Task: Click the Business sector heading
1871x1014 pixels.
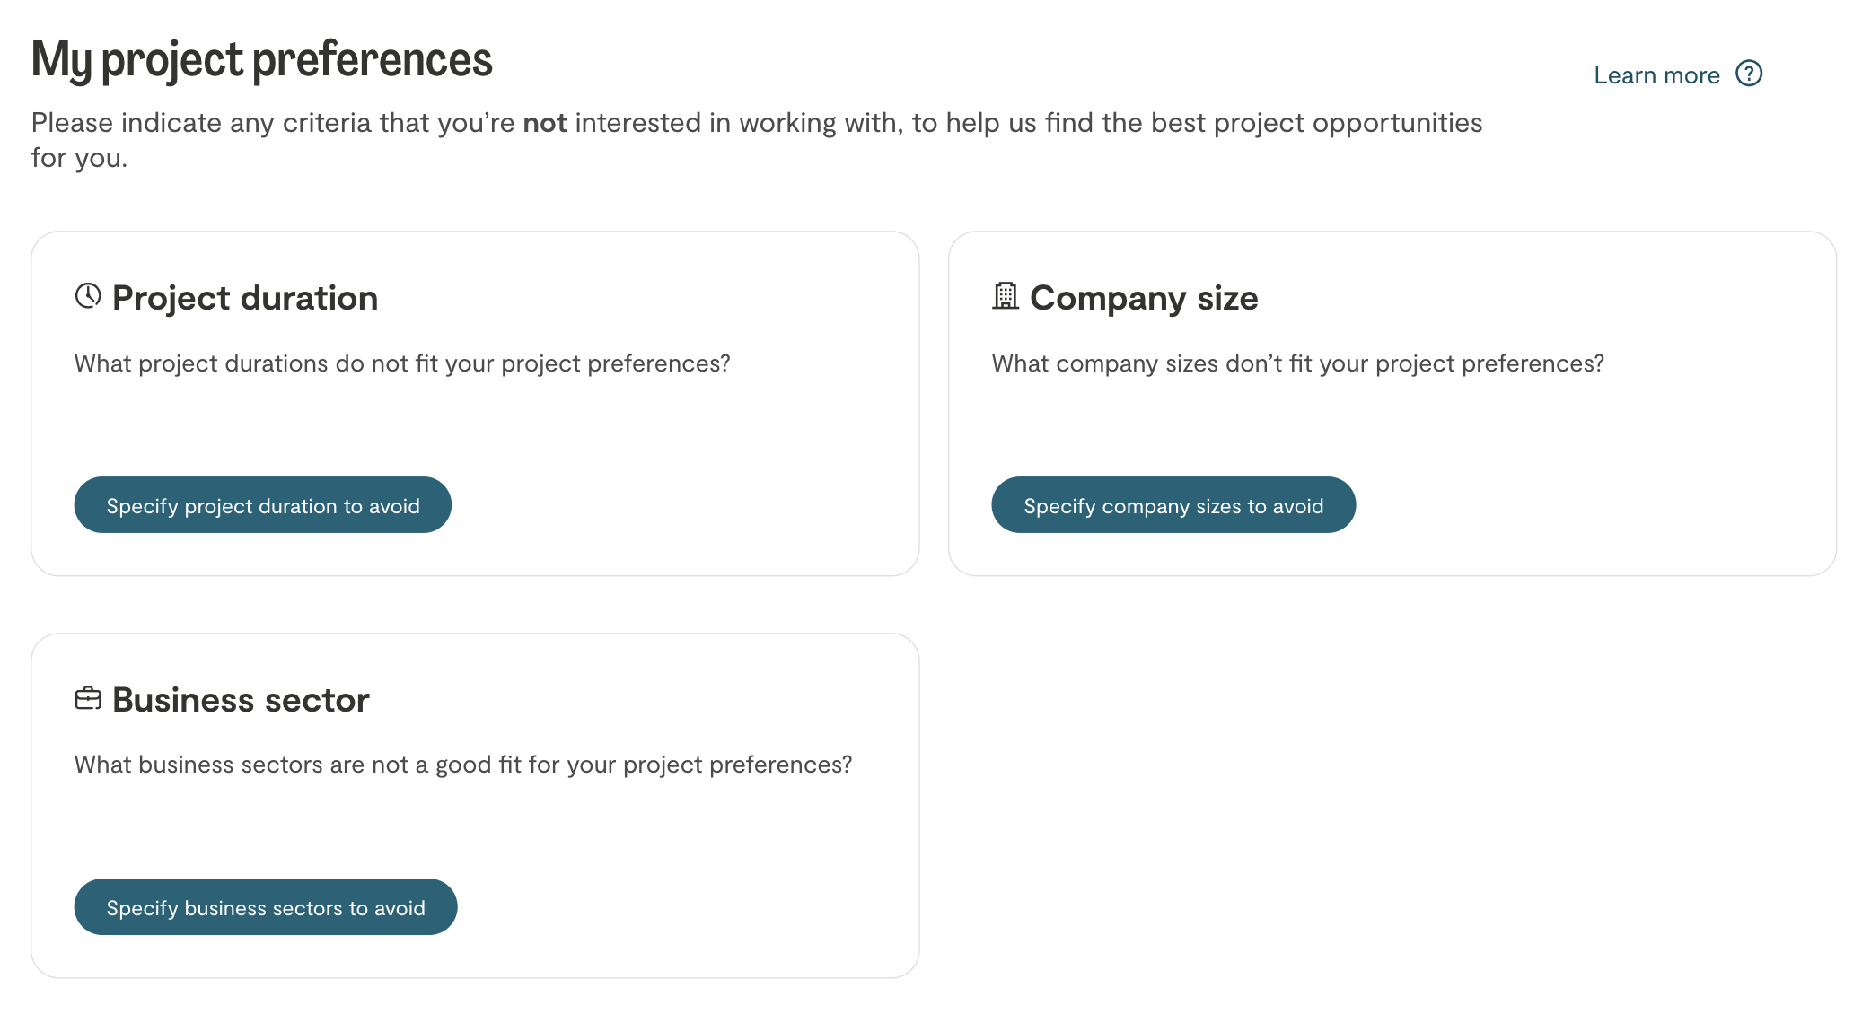Action: [x=241, y=700]
